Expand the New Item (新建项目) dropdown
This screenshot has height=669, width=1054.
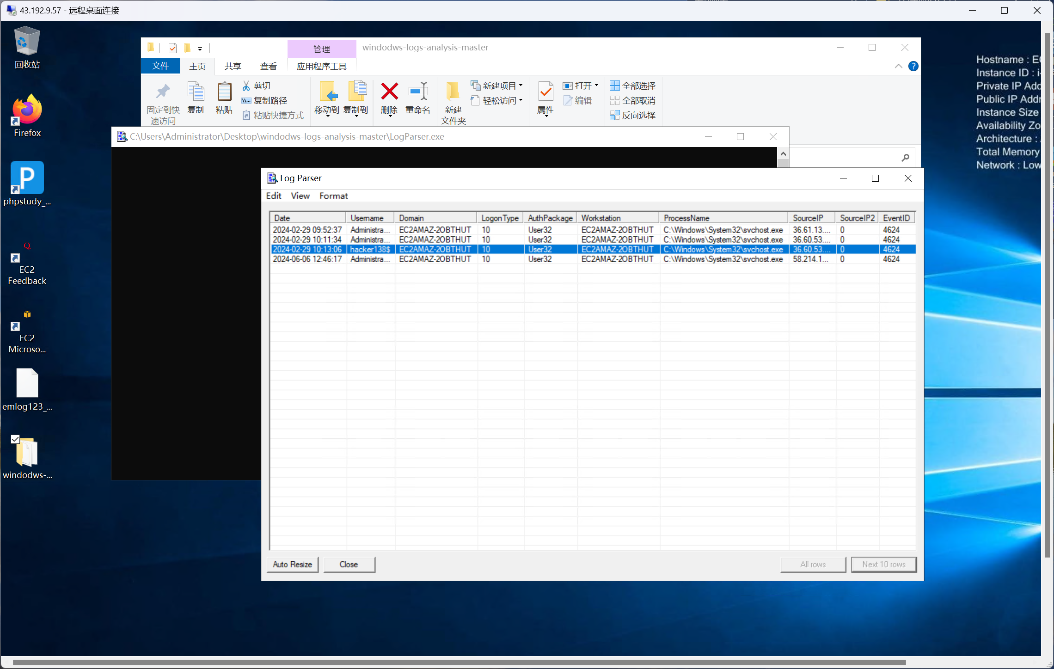(521, 86)
